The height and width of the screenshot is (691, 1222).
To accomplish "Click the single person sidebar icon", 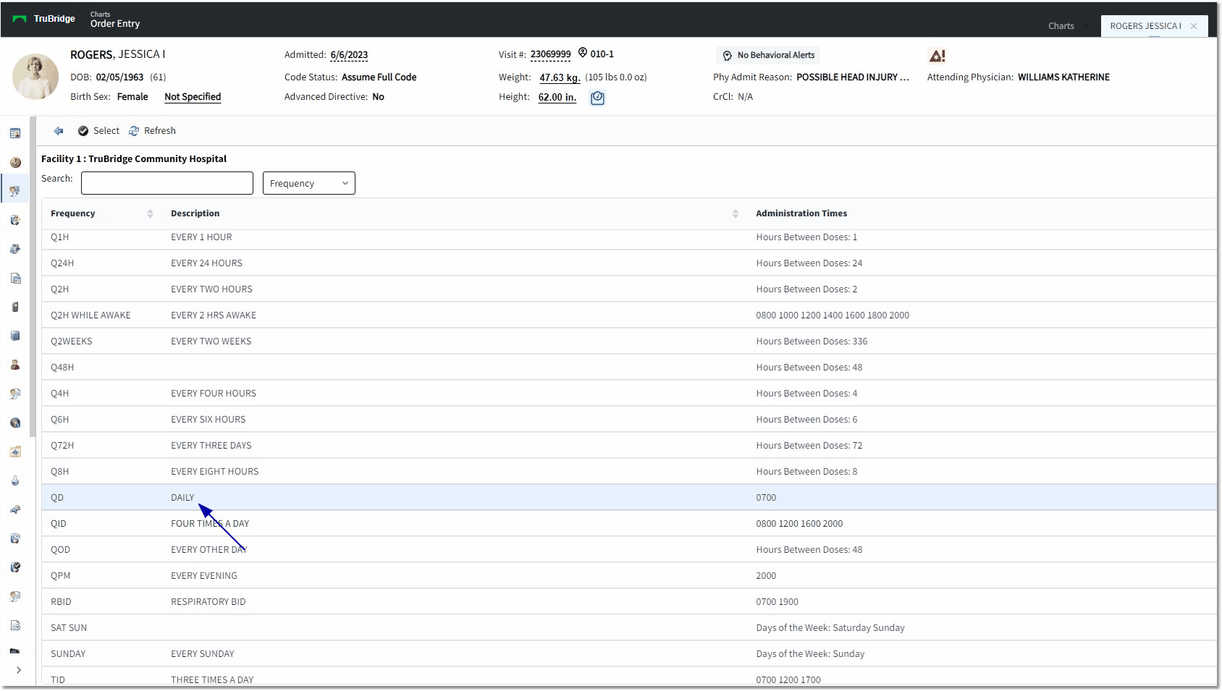I will tap(15, 365).
